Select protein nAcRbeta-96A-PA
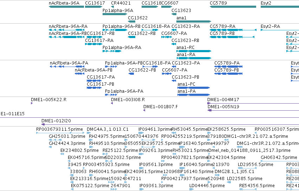The width and height of the screenshot is (299, 191). click(67, 67)
